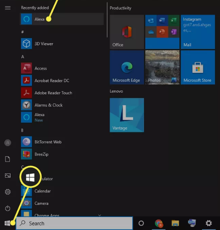This screenshot has width=220, height=230.
Task: Open the BreeZip app
Action: (x=62, y=154)
